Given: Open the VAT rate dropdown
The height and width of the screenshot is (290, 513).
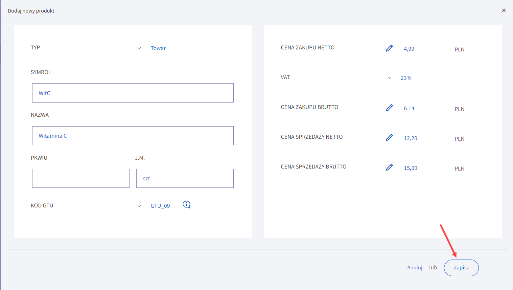Looking at the screenshot, I should pyautogui.click(x=389, y=78).
